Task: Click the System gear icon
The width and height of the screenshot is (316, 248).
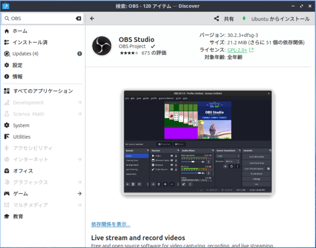Action: (x=7, y=125)
